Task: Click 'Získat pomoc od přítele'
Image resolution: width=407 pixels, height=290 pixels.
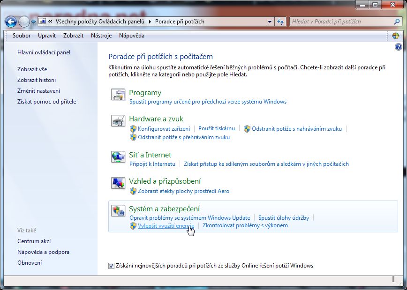Action: click(47, 102)
